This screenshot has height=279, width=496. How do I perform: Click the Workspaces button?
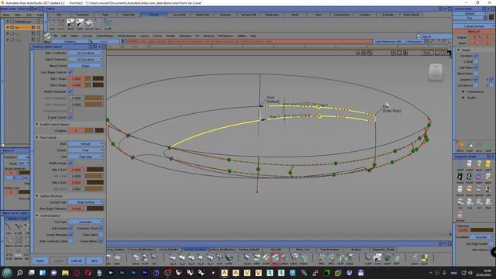click(x=414, y=41)
